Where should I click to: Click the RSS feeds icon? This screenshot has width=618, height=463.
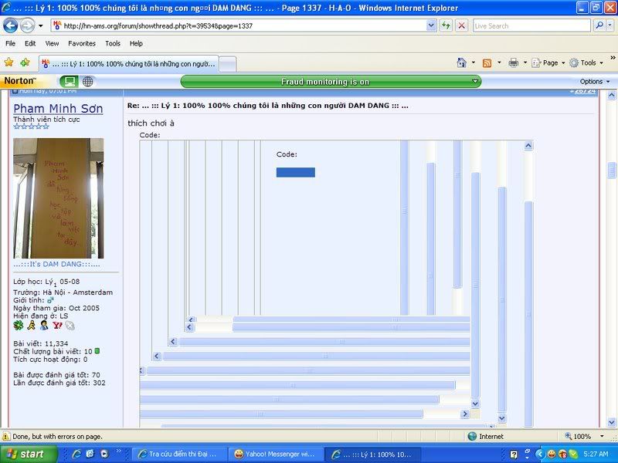[487, 63]
